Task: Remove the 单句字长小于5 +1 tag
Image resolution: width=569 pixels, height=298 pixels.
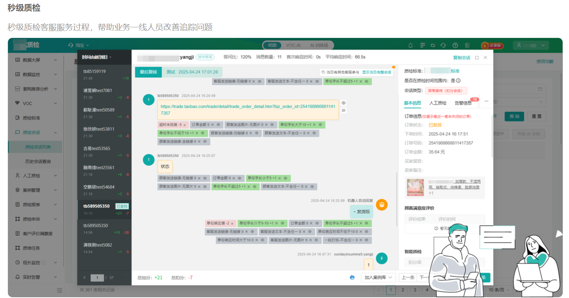Action: (279, 178)
